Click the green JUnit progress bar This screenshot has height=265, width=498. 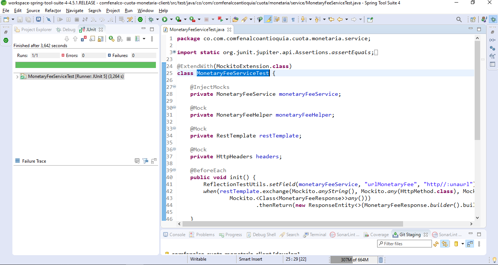(85, 65)
